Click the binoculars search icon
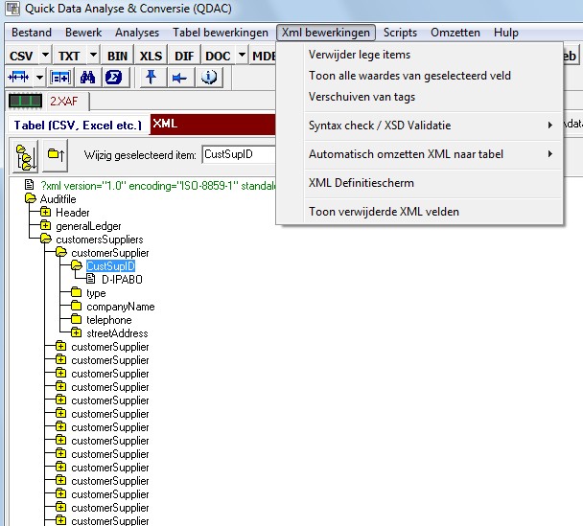The image size is (583, 526). coord(87,77)
